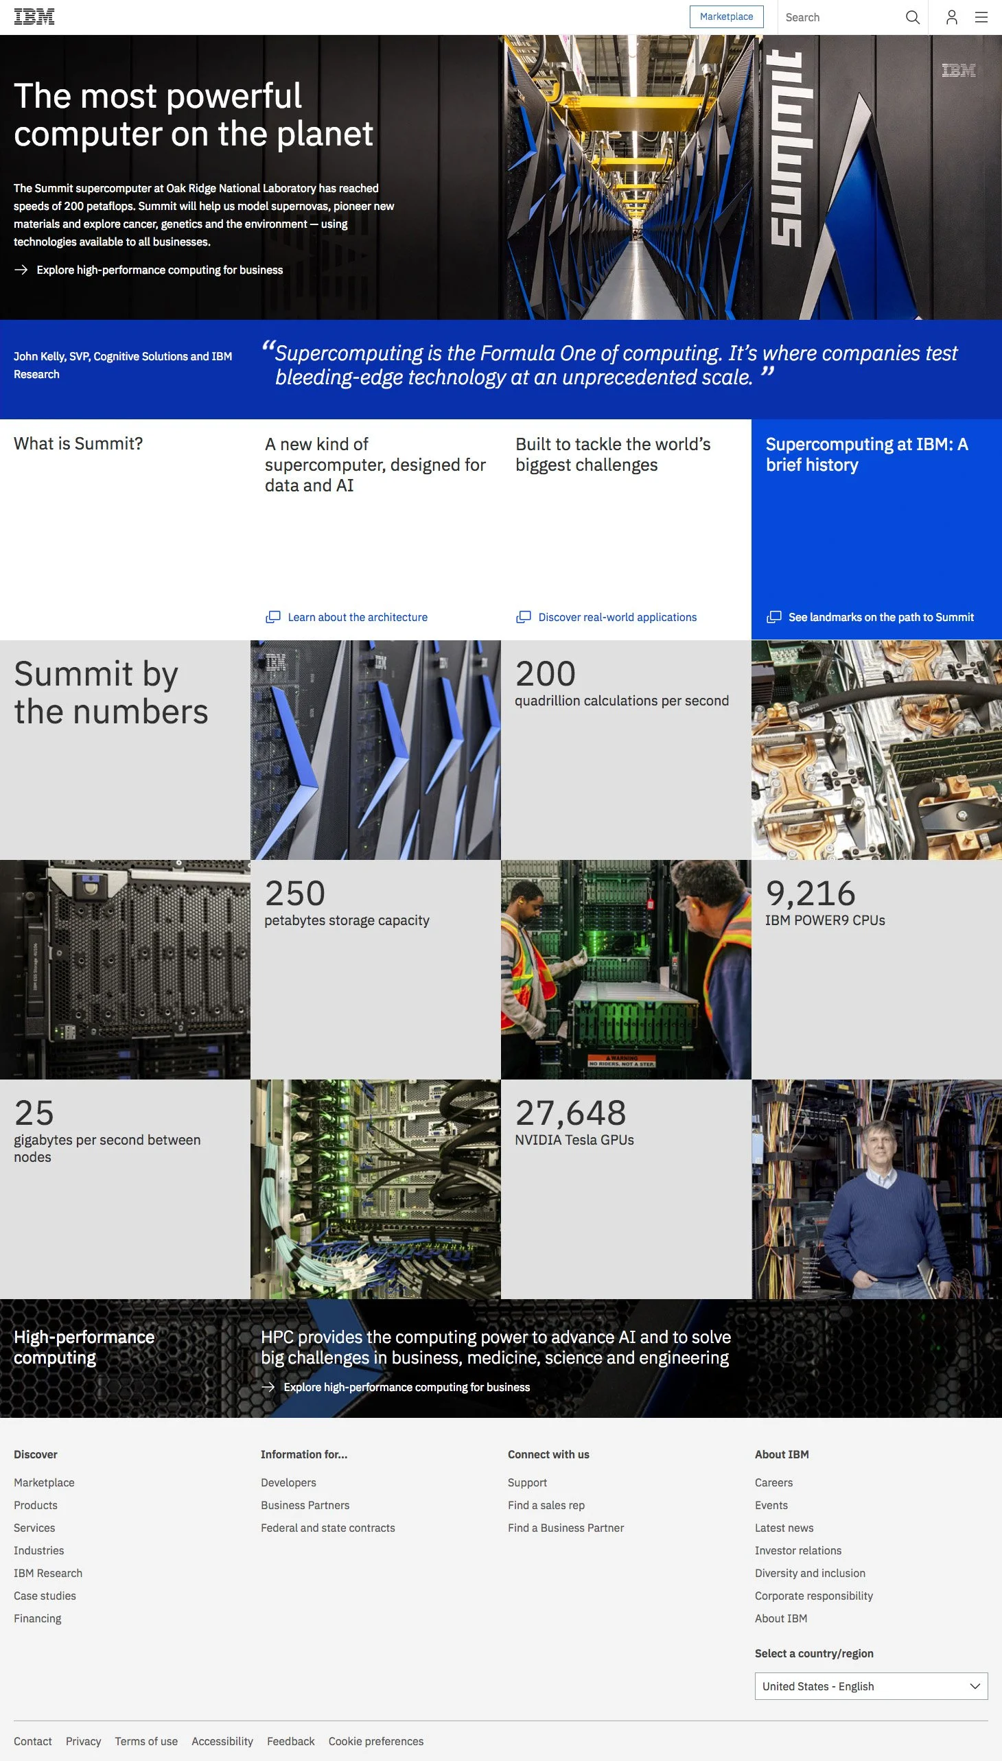Image resolution: width=1002 pixels, height=1761 pixels.
Task: Open footer Privacy link
Action: 83,1741
